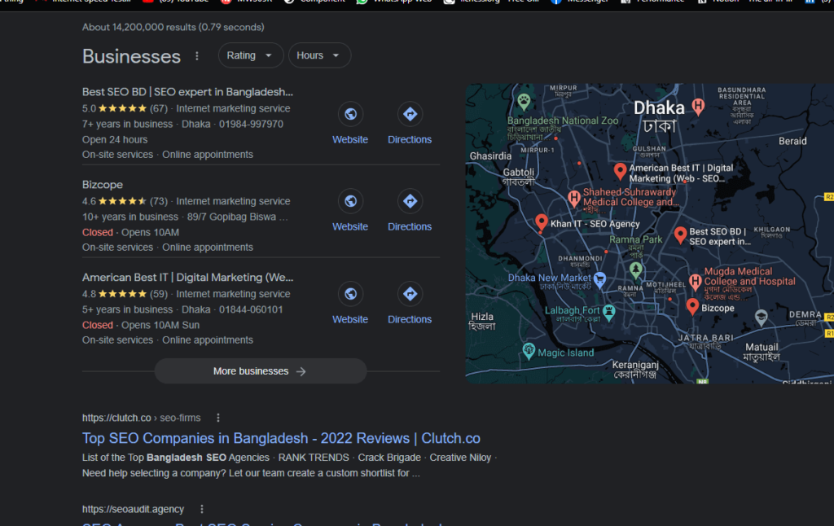
Task: Click the Hizla label on map
Action: (x=482, y=322)
